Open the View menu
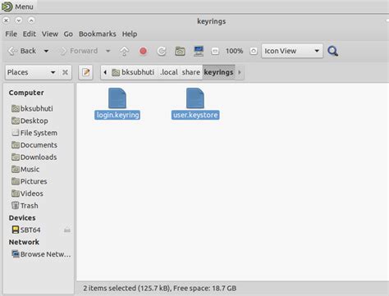389x296 pixels. 50,34
